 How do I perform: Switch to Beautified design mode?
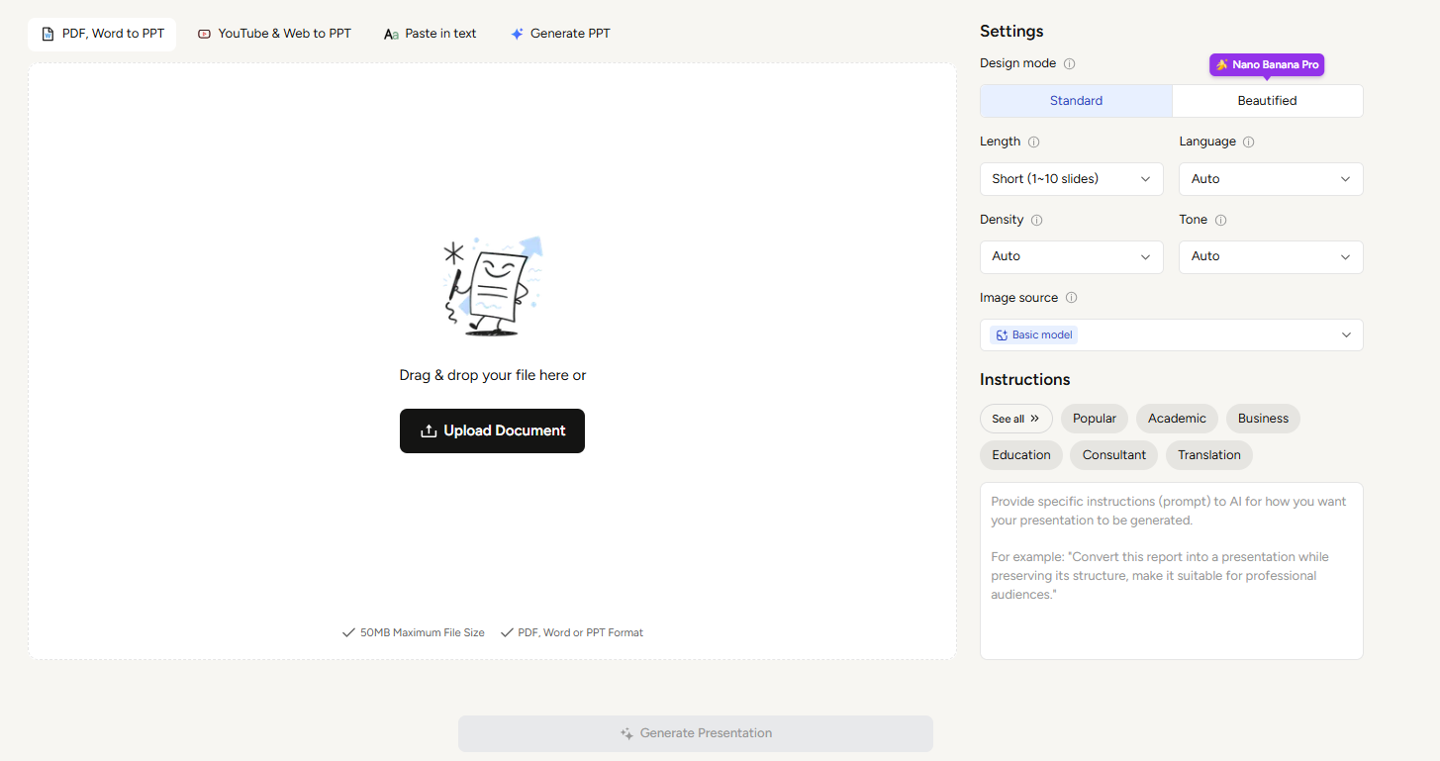(1267, 101)
